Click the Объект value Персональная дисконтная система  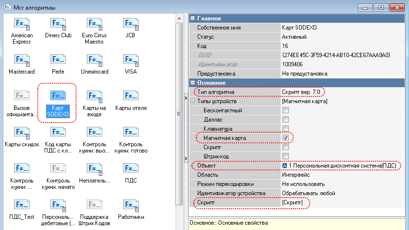tap(342, 166)
